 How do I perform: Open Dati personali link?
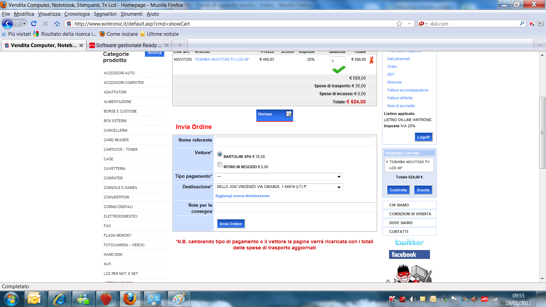(x=398, y=59)
